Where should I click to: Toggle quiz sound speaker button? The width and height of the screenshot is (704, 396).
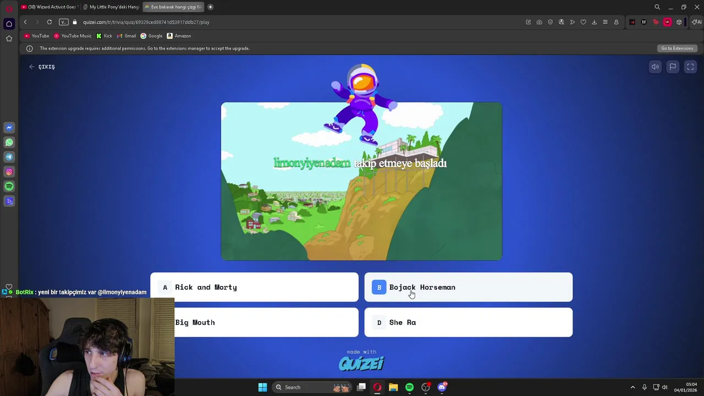[x=655, y=67]
